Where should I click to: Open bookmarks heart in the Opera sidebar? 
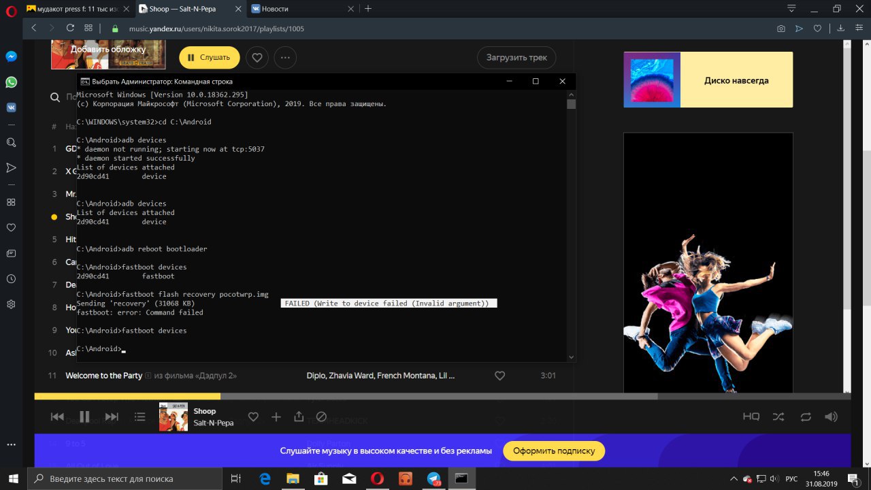click(x=12, y=227)
